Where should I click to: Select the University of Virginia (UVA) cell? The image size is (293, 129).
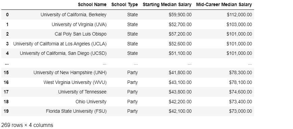click(x=79, y=24)
